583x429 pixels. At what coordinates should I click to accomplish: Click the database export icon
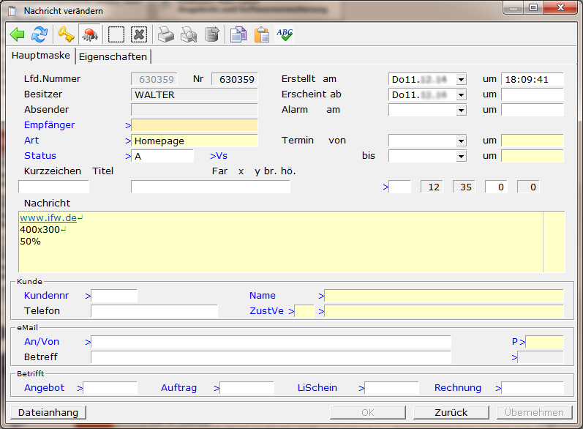coord(212,34)
